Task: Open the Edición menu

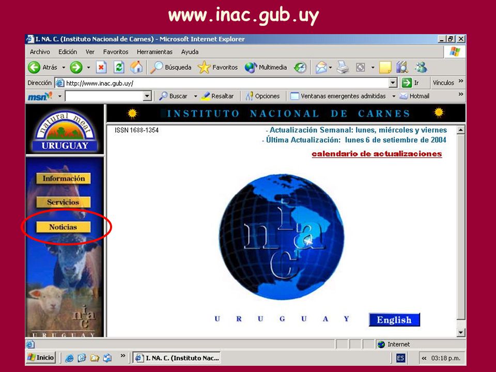Action: click(68, 52)
